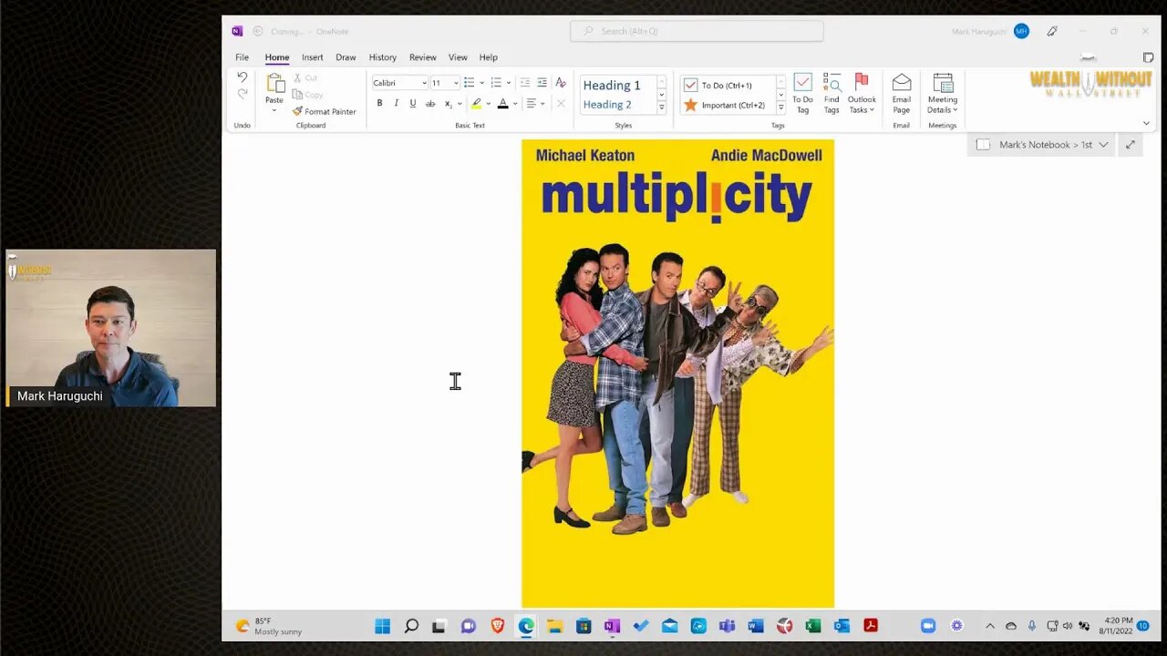Enter full page view with expand arrow
Viewport: 1167px width, 656px height.
[1131, 144]
